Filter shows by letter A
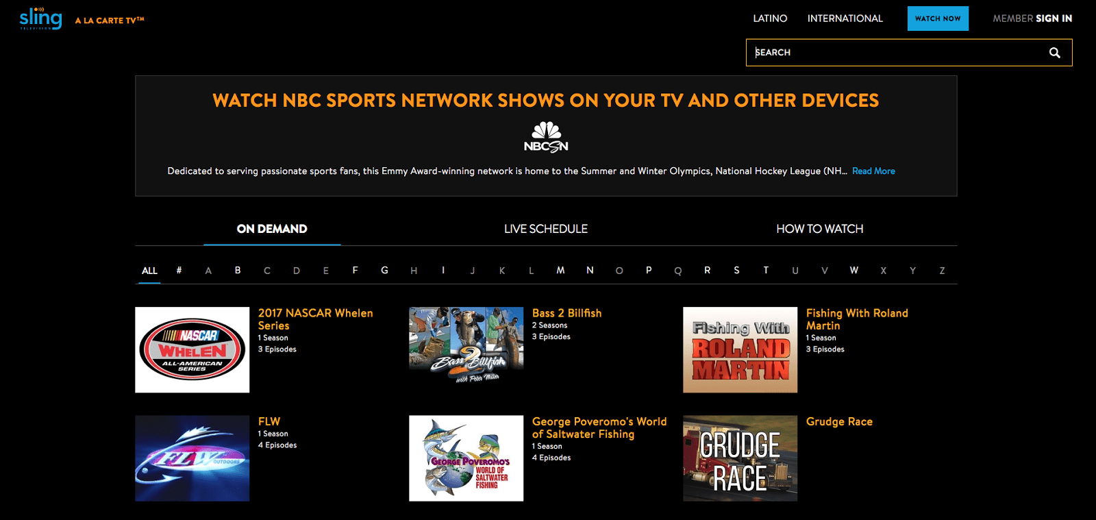Image resolution: width=1096 pixels, height=520 pixels. [208, 271]
